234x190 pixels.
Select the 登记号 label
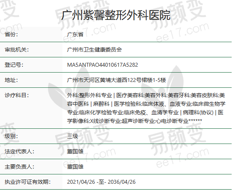tap(14, 65)
